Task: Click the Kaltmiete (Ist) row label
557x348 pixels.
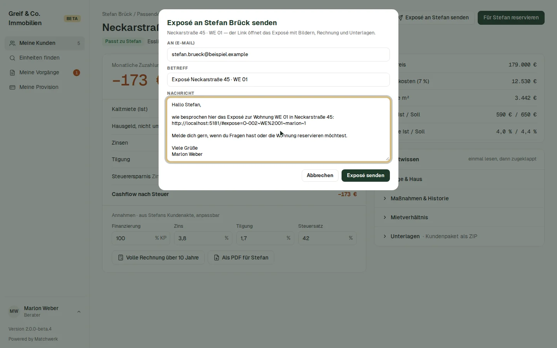Action: coord(130,109)
